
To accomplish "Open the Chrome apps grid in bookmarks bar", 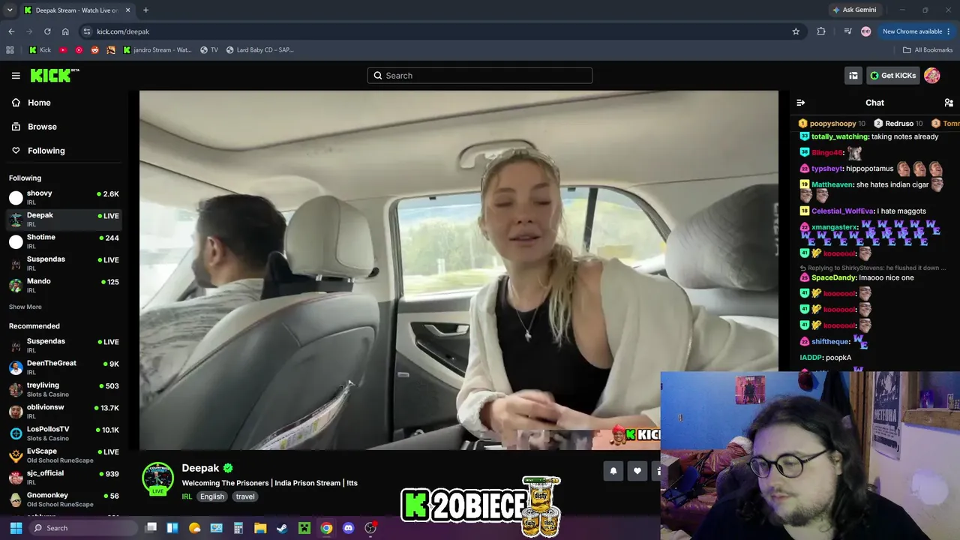I will (10, 50).
